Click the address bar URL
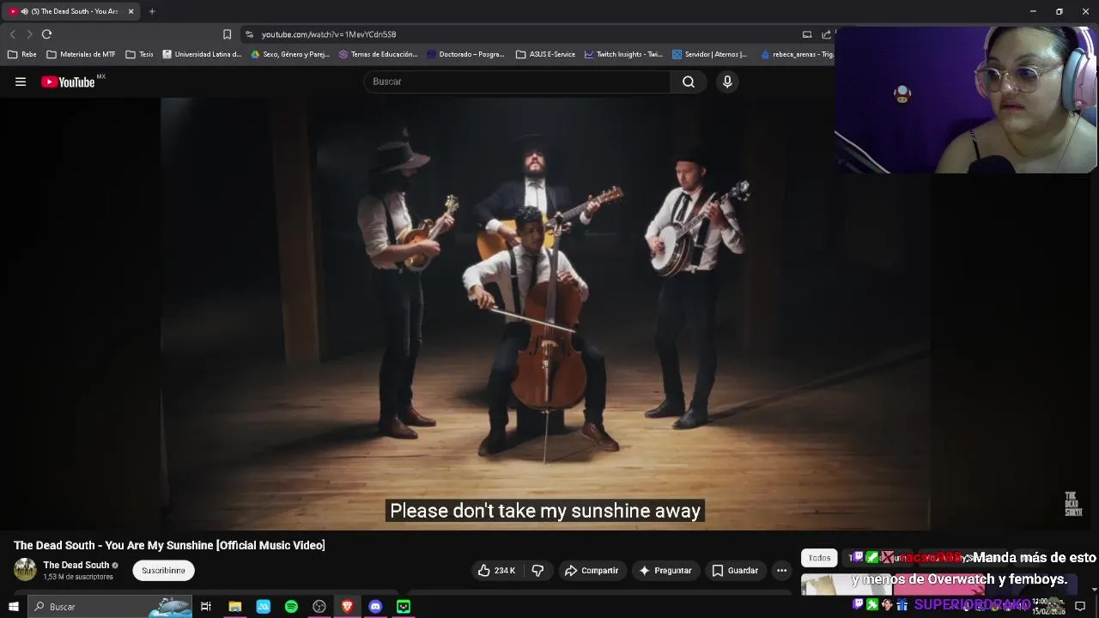Image resolution: width=1099 pixels, height=618 pixels. [329, 34]
